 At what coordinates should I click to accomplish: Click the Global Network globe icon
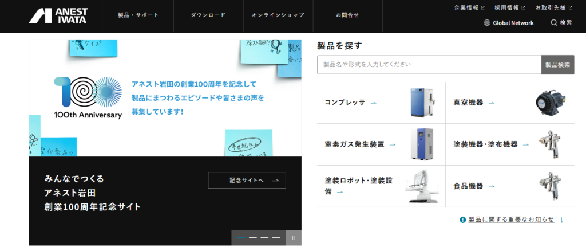click(487, 23)
